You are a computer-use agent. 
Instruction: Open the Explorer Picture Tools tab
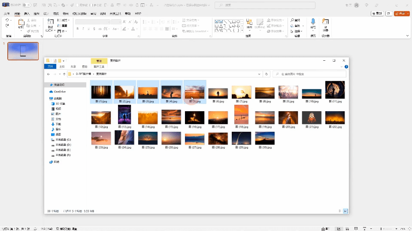(99, 67)
